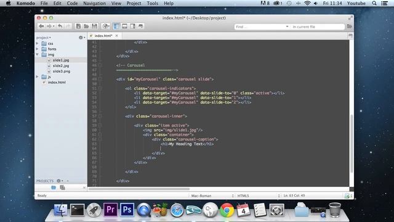Click the 'In current file' search scope field
394x222 pixels.
coord(317,27)
